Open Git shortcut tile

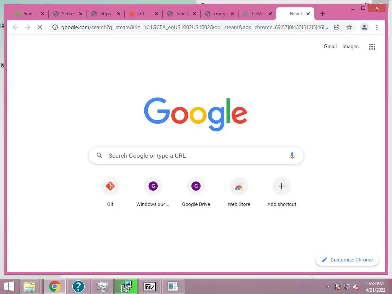pyautogui.click(x=110, y=192)
